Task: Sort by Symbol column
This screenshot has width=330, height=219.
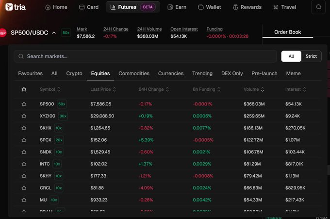Action: coord(50,89)
